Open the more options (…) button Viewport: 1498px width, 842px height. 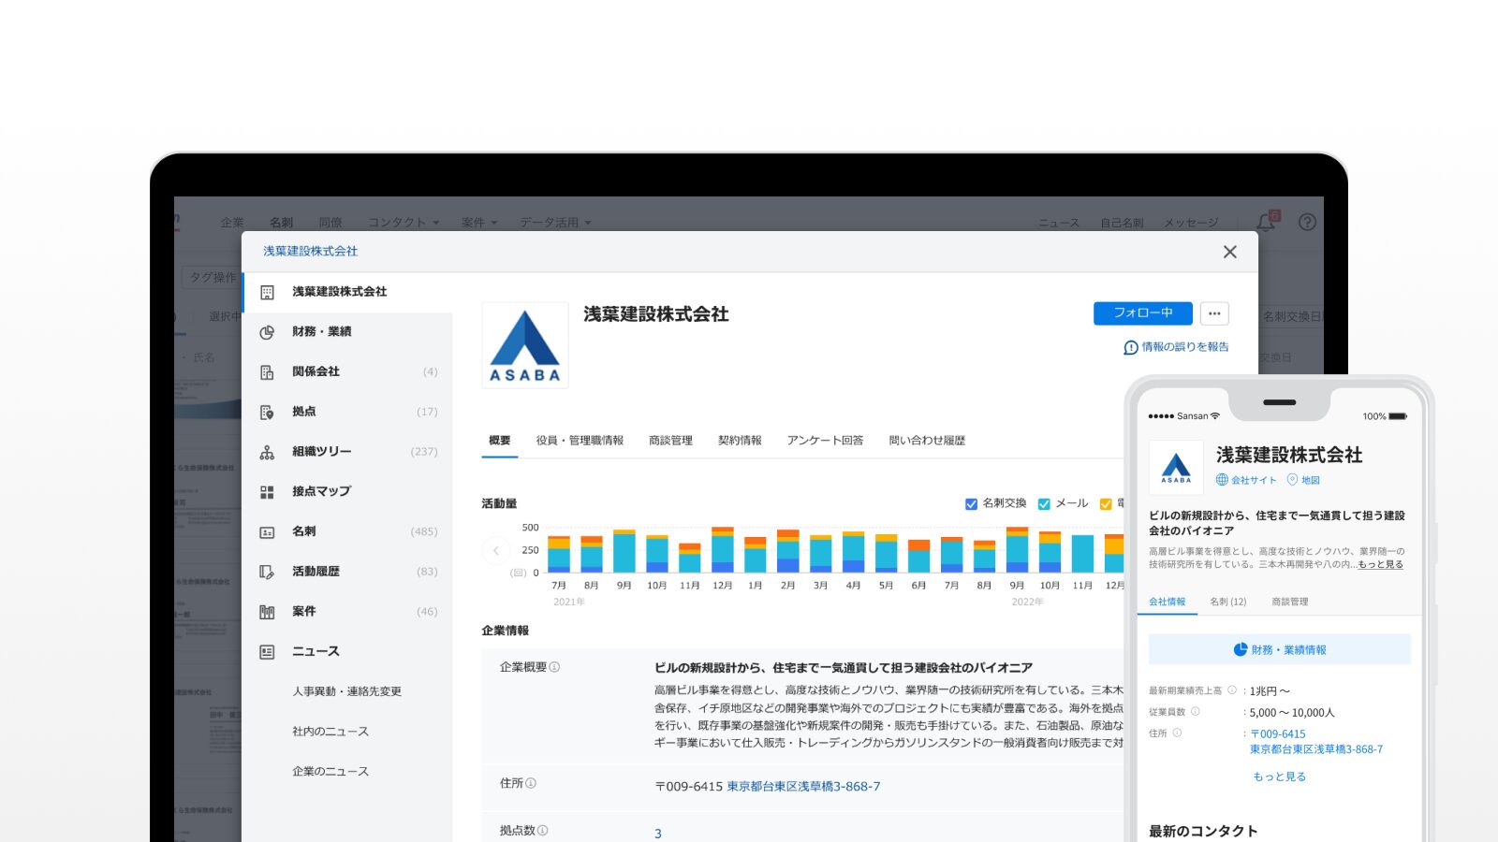click(1214, 313)
